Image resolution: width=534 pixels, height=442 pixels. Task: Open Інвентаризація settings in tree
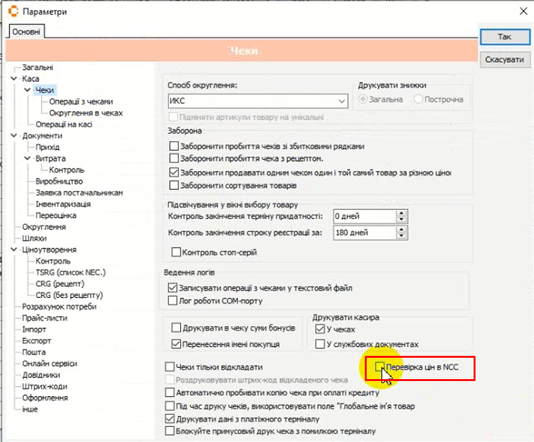tap(63, 204)
